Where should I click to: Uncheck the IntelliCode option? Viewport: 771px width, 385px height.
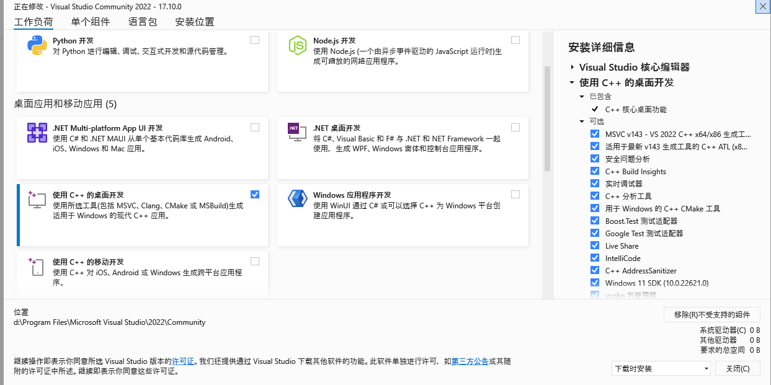[595, 258]
